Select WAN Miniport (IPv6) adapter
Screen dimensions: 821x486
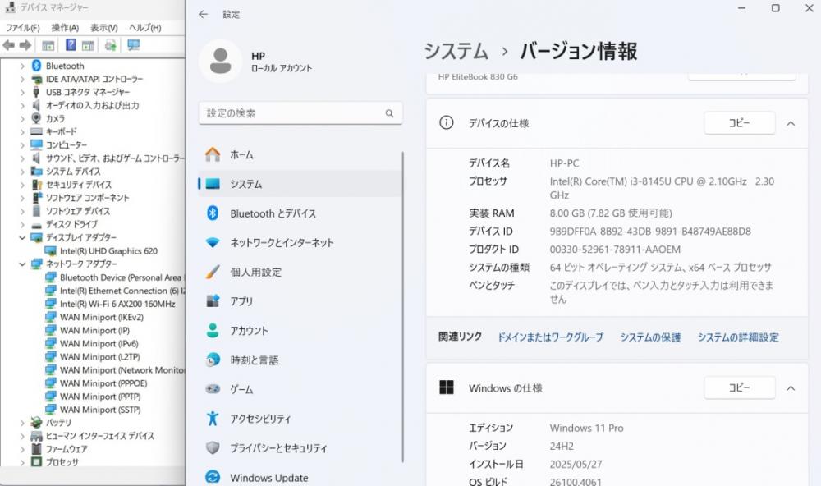99,343
